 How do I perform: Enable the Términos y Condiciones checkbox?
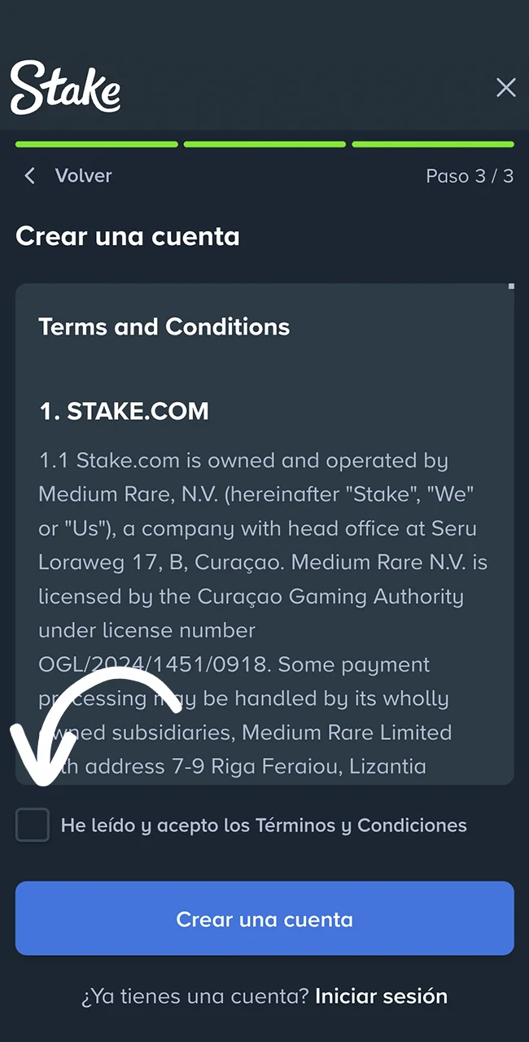tap(33, 825)
